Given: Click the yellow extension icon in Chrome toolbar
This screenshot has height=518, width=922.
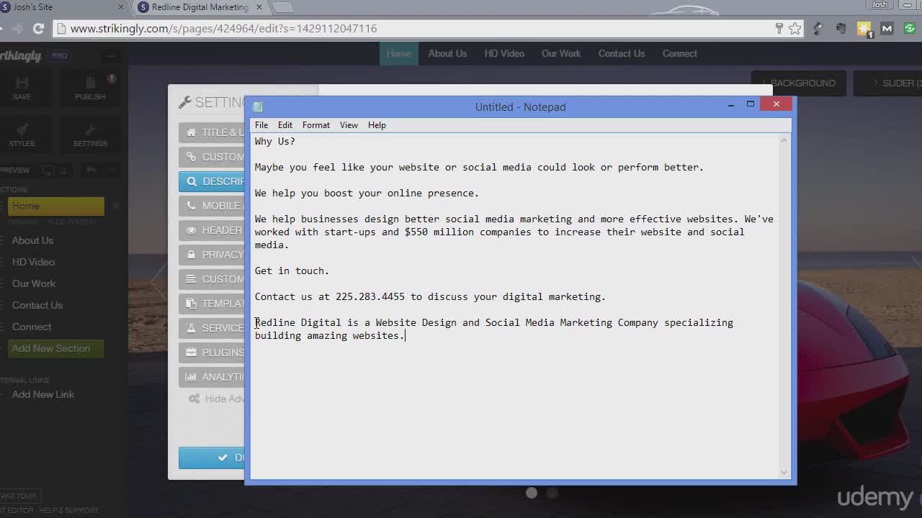Looking at the screenshot, I should [864, 29].
